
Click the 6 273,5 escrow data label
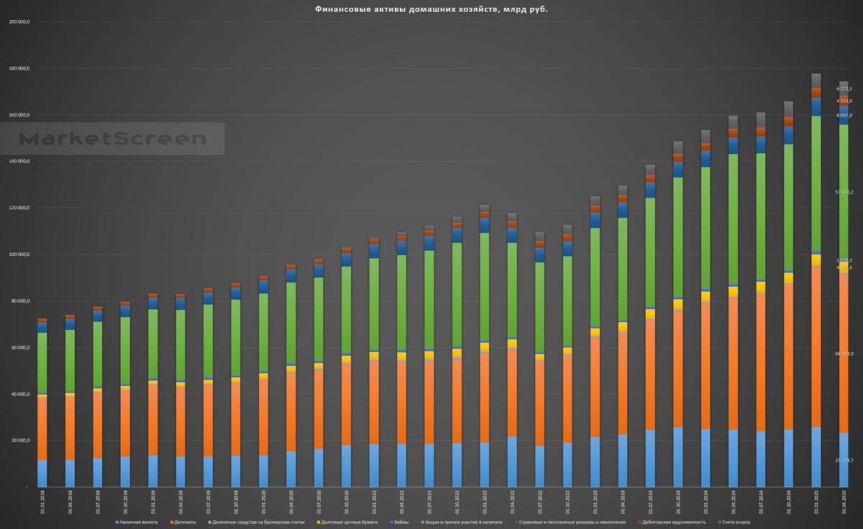(x=844, y=88)
